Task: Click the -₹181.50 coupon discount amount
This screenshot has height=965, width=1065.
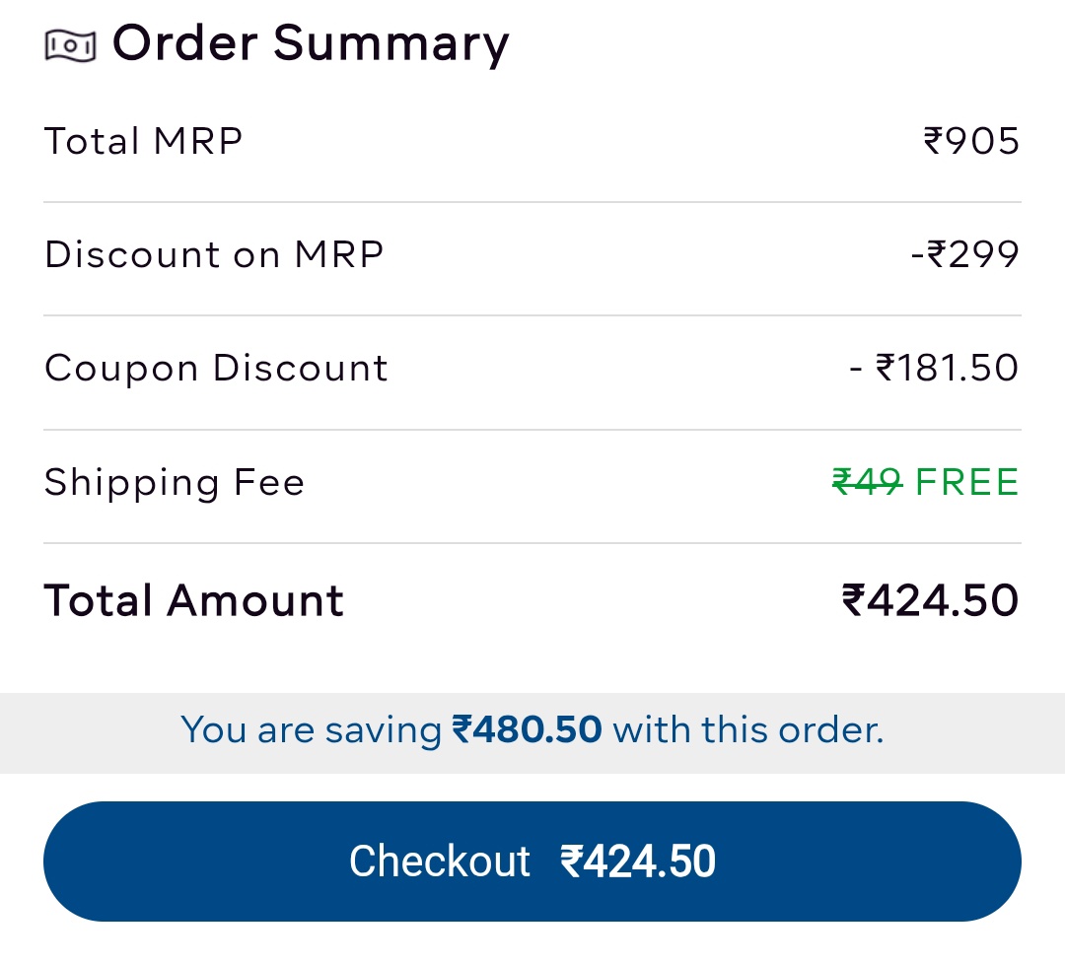Action: pyautogui.click(x=934, y=368)
